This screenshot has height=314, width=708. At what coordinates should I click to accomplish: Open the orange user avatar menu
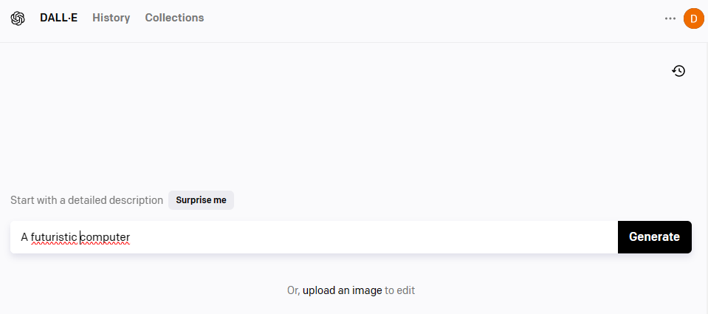(x=693, y=18)
